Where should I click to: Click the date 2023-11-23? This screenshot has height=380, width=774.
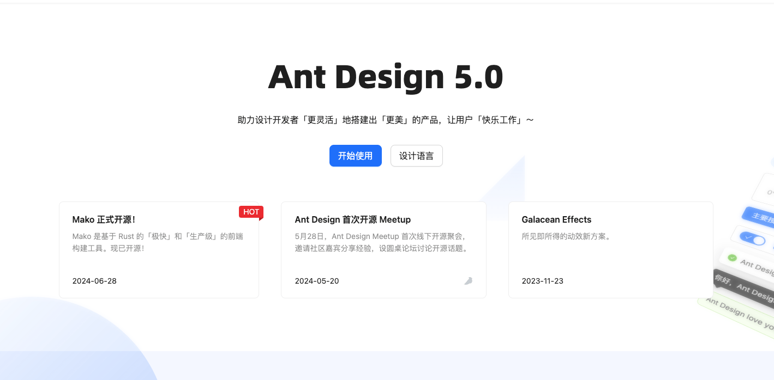coord(543,281)
